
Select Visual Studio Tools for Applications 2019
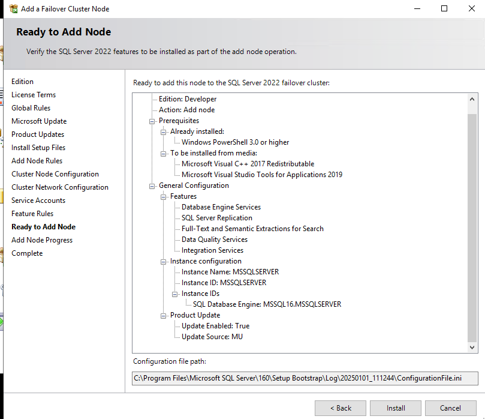point(261,175)
